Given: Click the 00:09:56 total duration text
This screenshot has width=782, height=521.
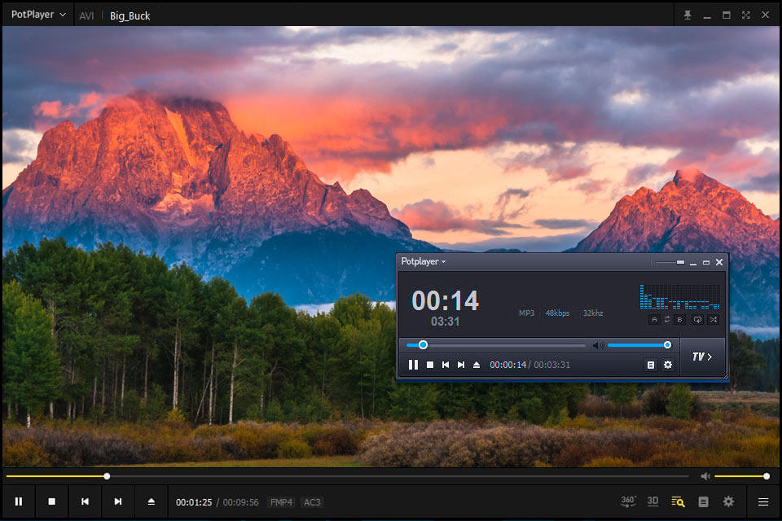Looking at the screenshot, I should 240,502.
